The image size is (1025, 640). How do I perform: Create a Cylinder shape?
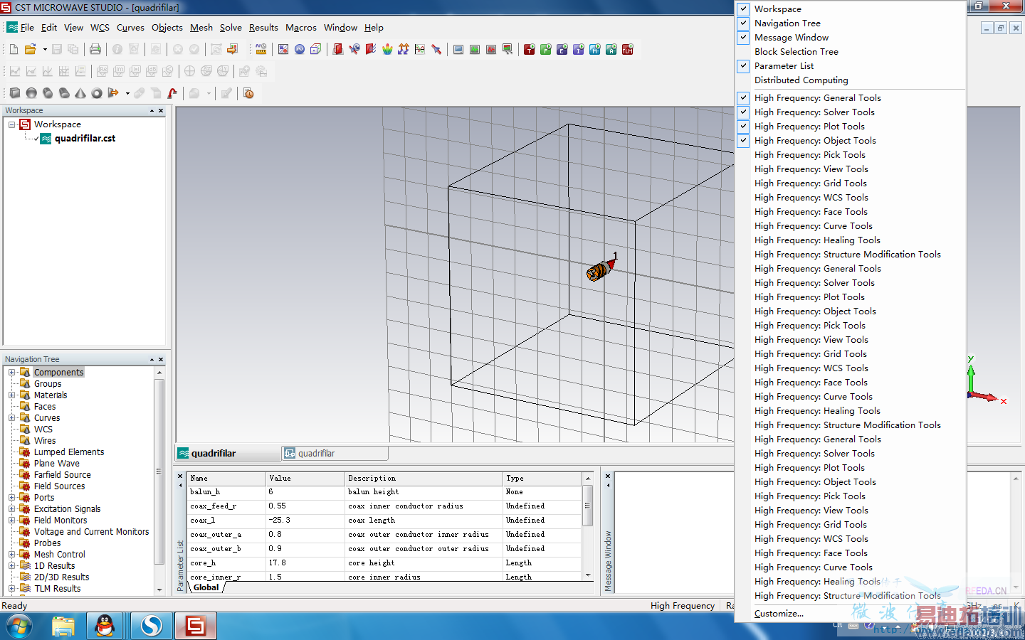pyautogui.click(x=48, y=93)
